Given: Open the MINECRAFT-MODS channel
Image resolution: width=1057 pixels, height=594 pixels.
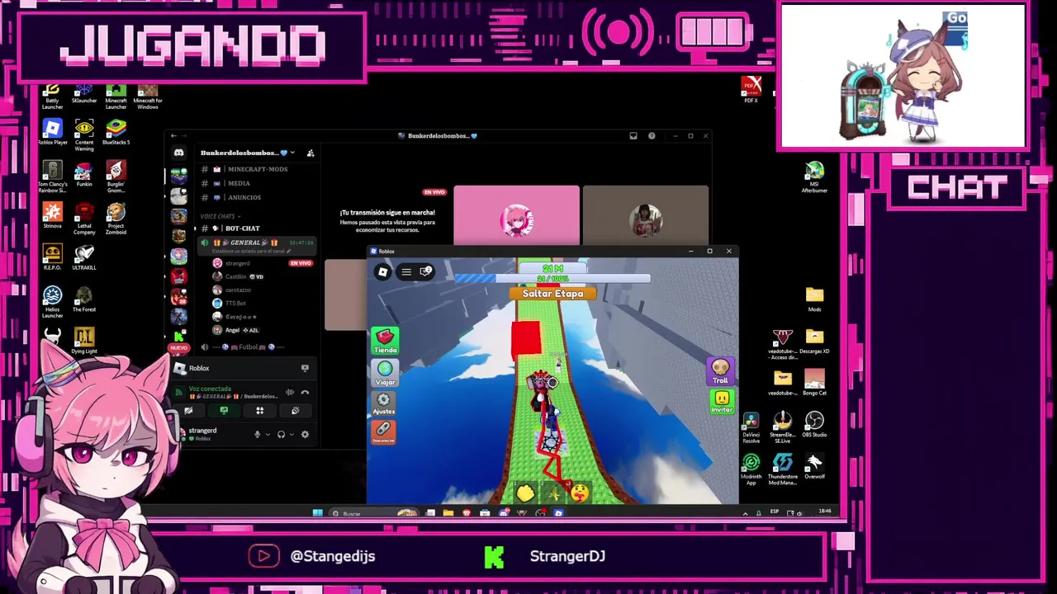Looking at the screenshot, I should click(x=257, y=169).
